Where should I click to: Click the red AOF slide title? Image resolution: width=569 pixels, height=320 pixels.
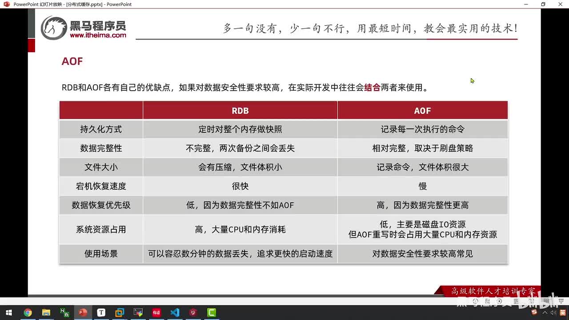(72, 61)
